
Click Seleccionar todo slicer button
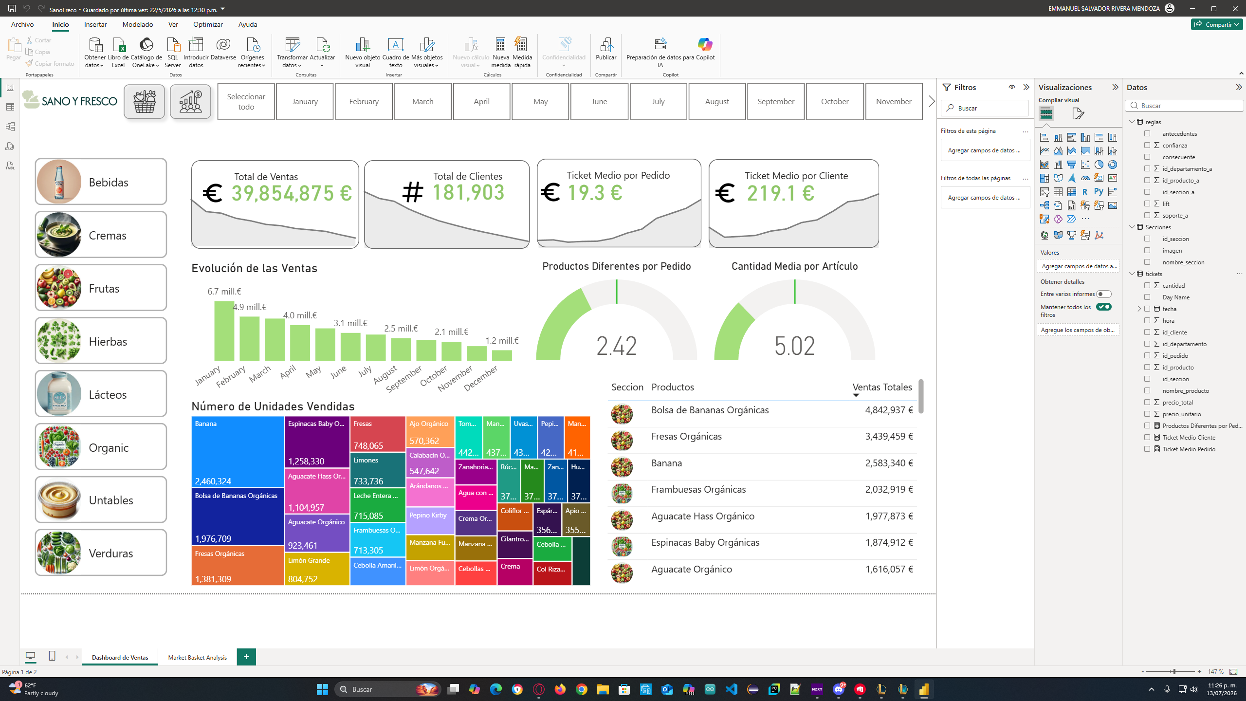click(x=246, y=101)
